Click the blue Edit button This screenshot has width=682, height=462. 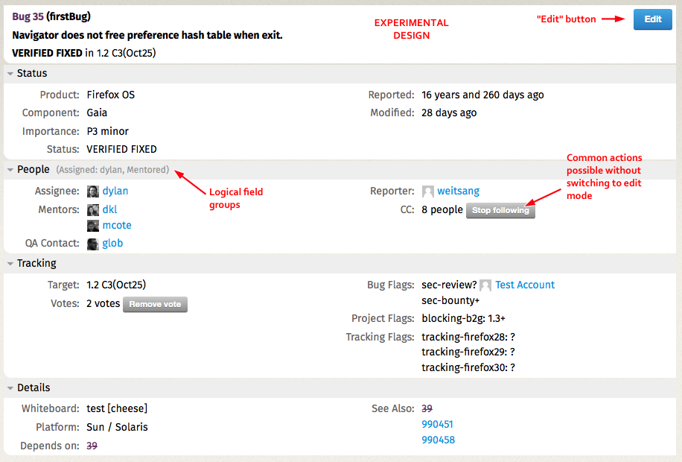(x=652, y=19)
